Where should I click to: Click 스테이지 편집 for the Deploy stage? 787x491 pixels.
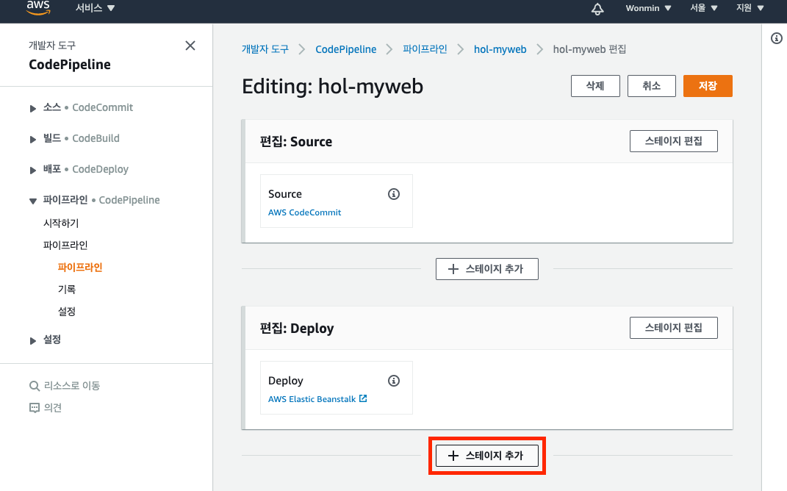[674, 328]
